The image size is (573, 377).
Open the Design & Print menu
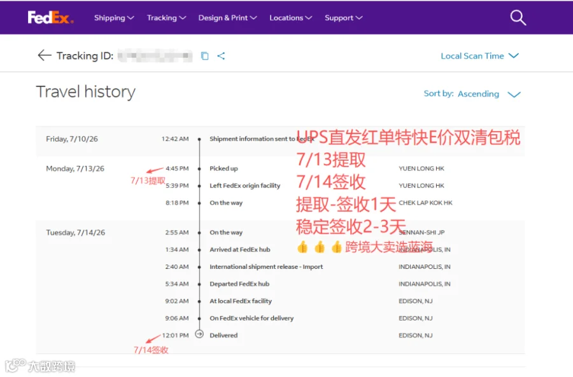pyautogui.click(x=227, y=18)
